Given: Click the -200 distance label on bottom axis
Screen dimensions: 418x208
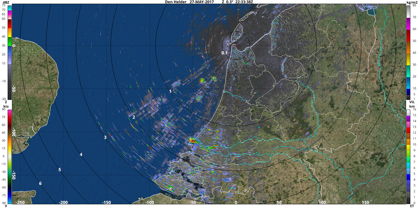Looking at the screenshot, I should pyautogui.click(x=63, y=202).
